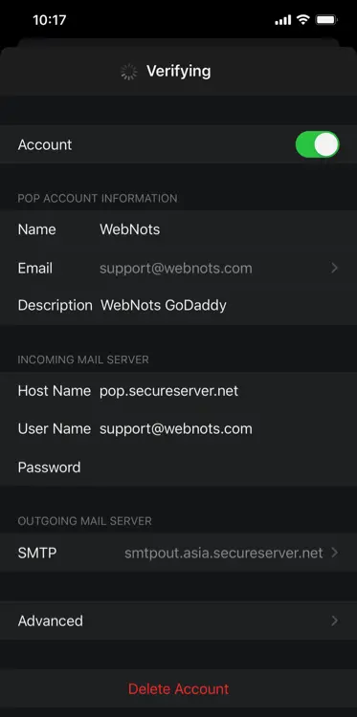Open support@webnots.com Email address entry
The image size is (357, 717).
(178, 268)
